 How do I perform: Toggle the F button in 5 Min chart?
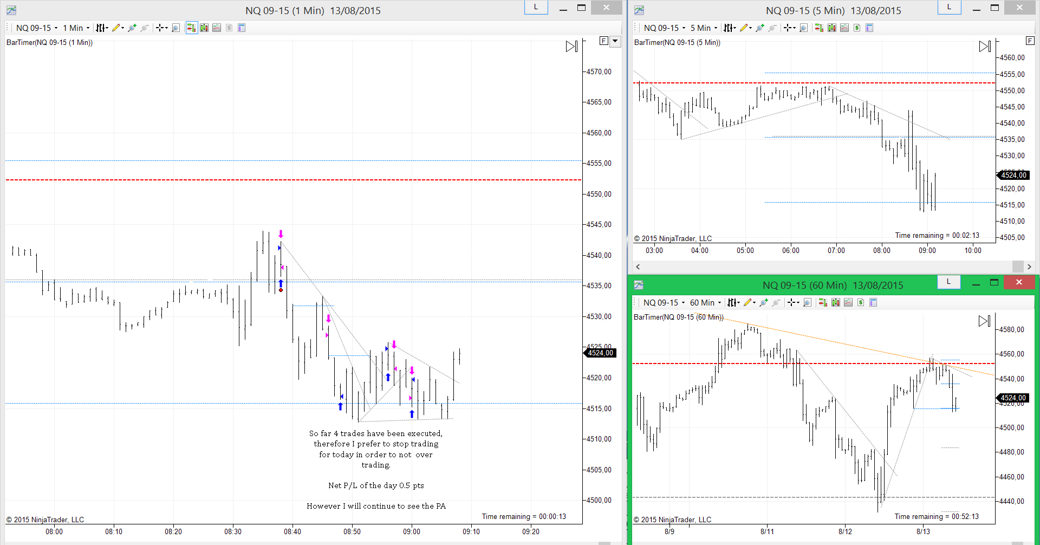(x=1030, y=41)
